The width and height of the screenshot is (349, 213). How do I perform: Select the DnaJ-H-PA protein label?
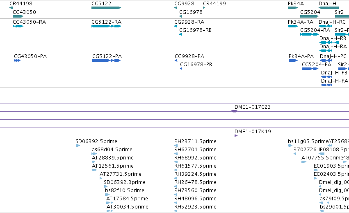(x=335, y=81)
